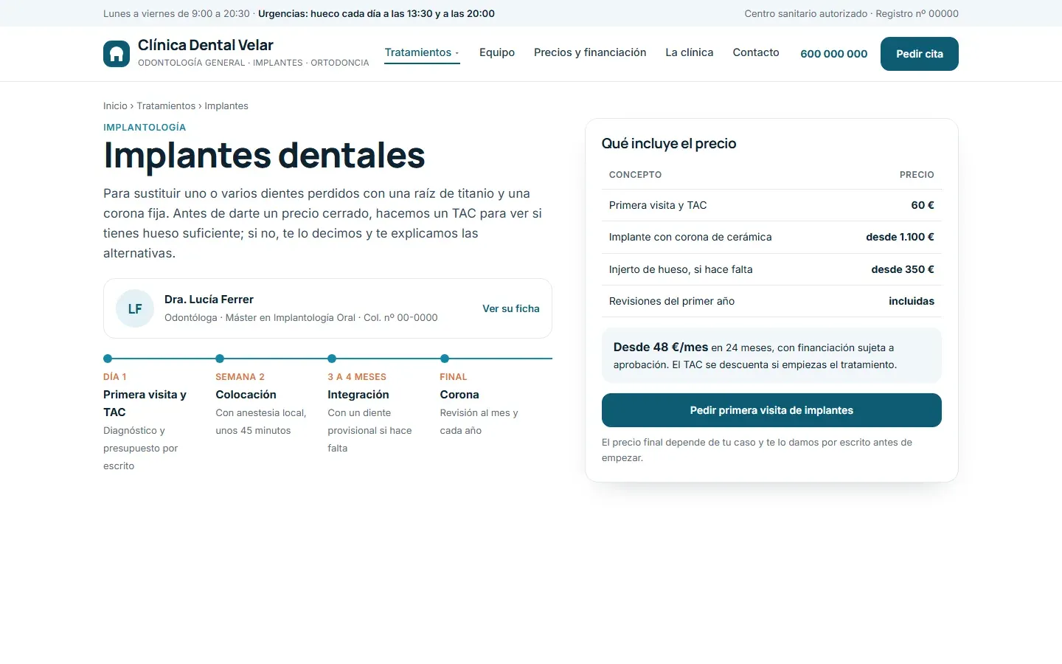Click the Integración step title
The height and width of the screenshot is (664, 1062).
pos(358,395)
